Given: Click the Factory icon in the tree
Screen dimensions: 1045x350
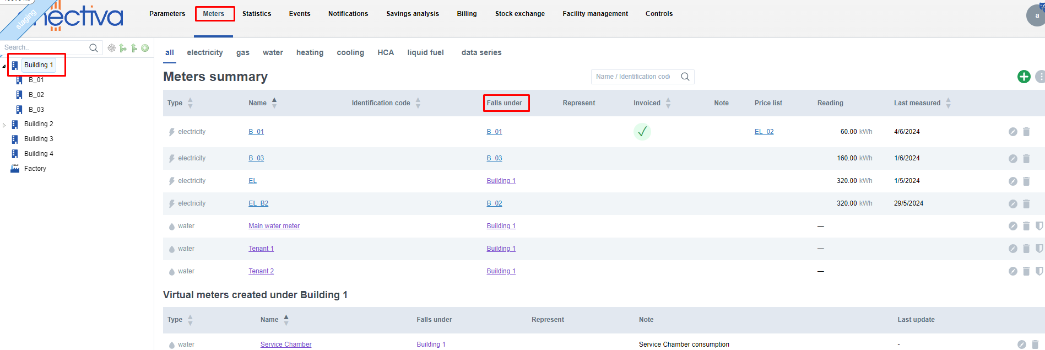Looking at the screenshot, I should click(x=15, y=169).
